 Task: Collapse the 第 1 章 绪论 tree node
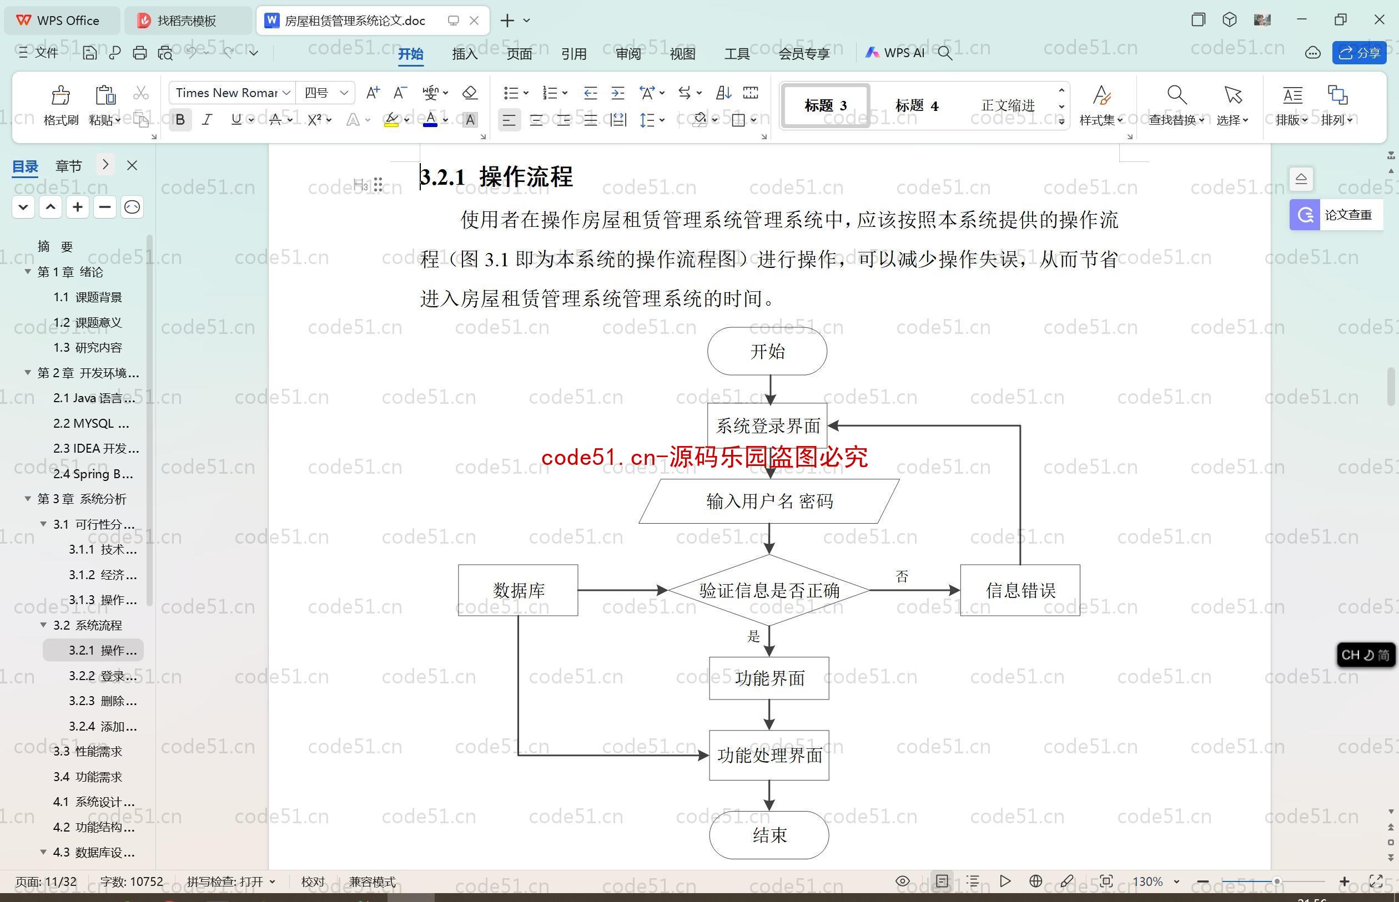pos(28,272)
